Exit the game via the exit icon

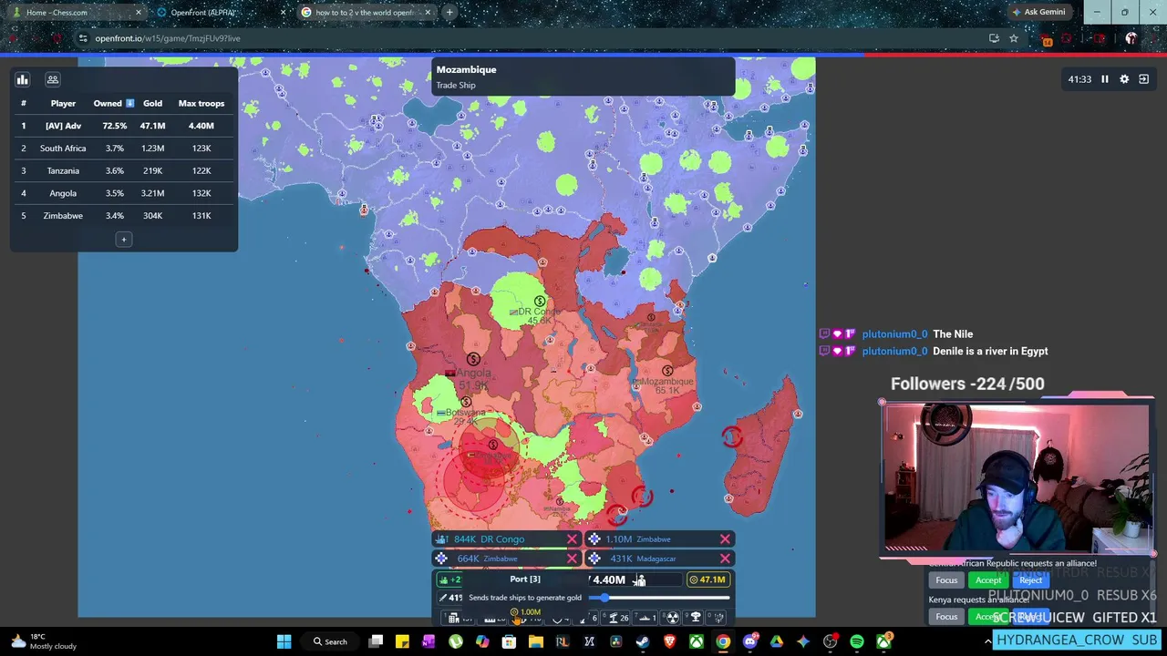coord(1143,79)
